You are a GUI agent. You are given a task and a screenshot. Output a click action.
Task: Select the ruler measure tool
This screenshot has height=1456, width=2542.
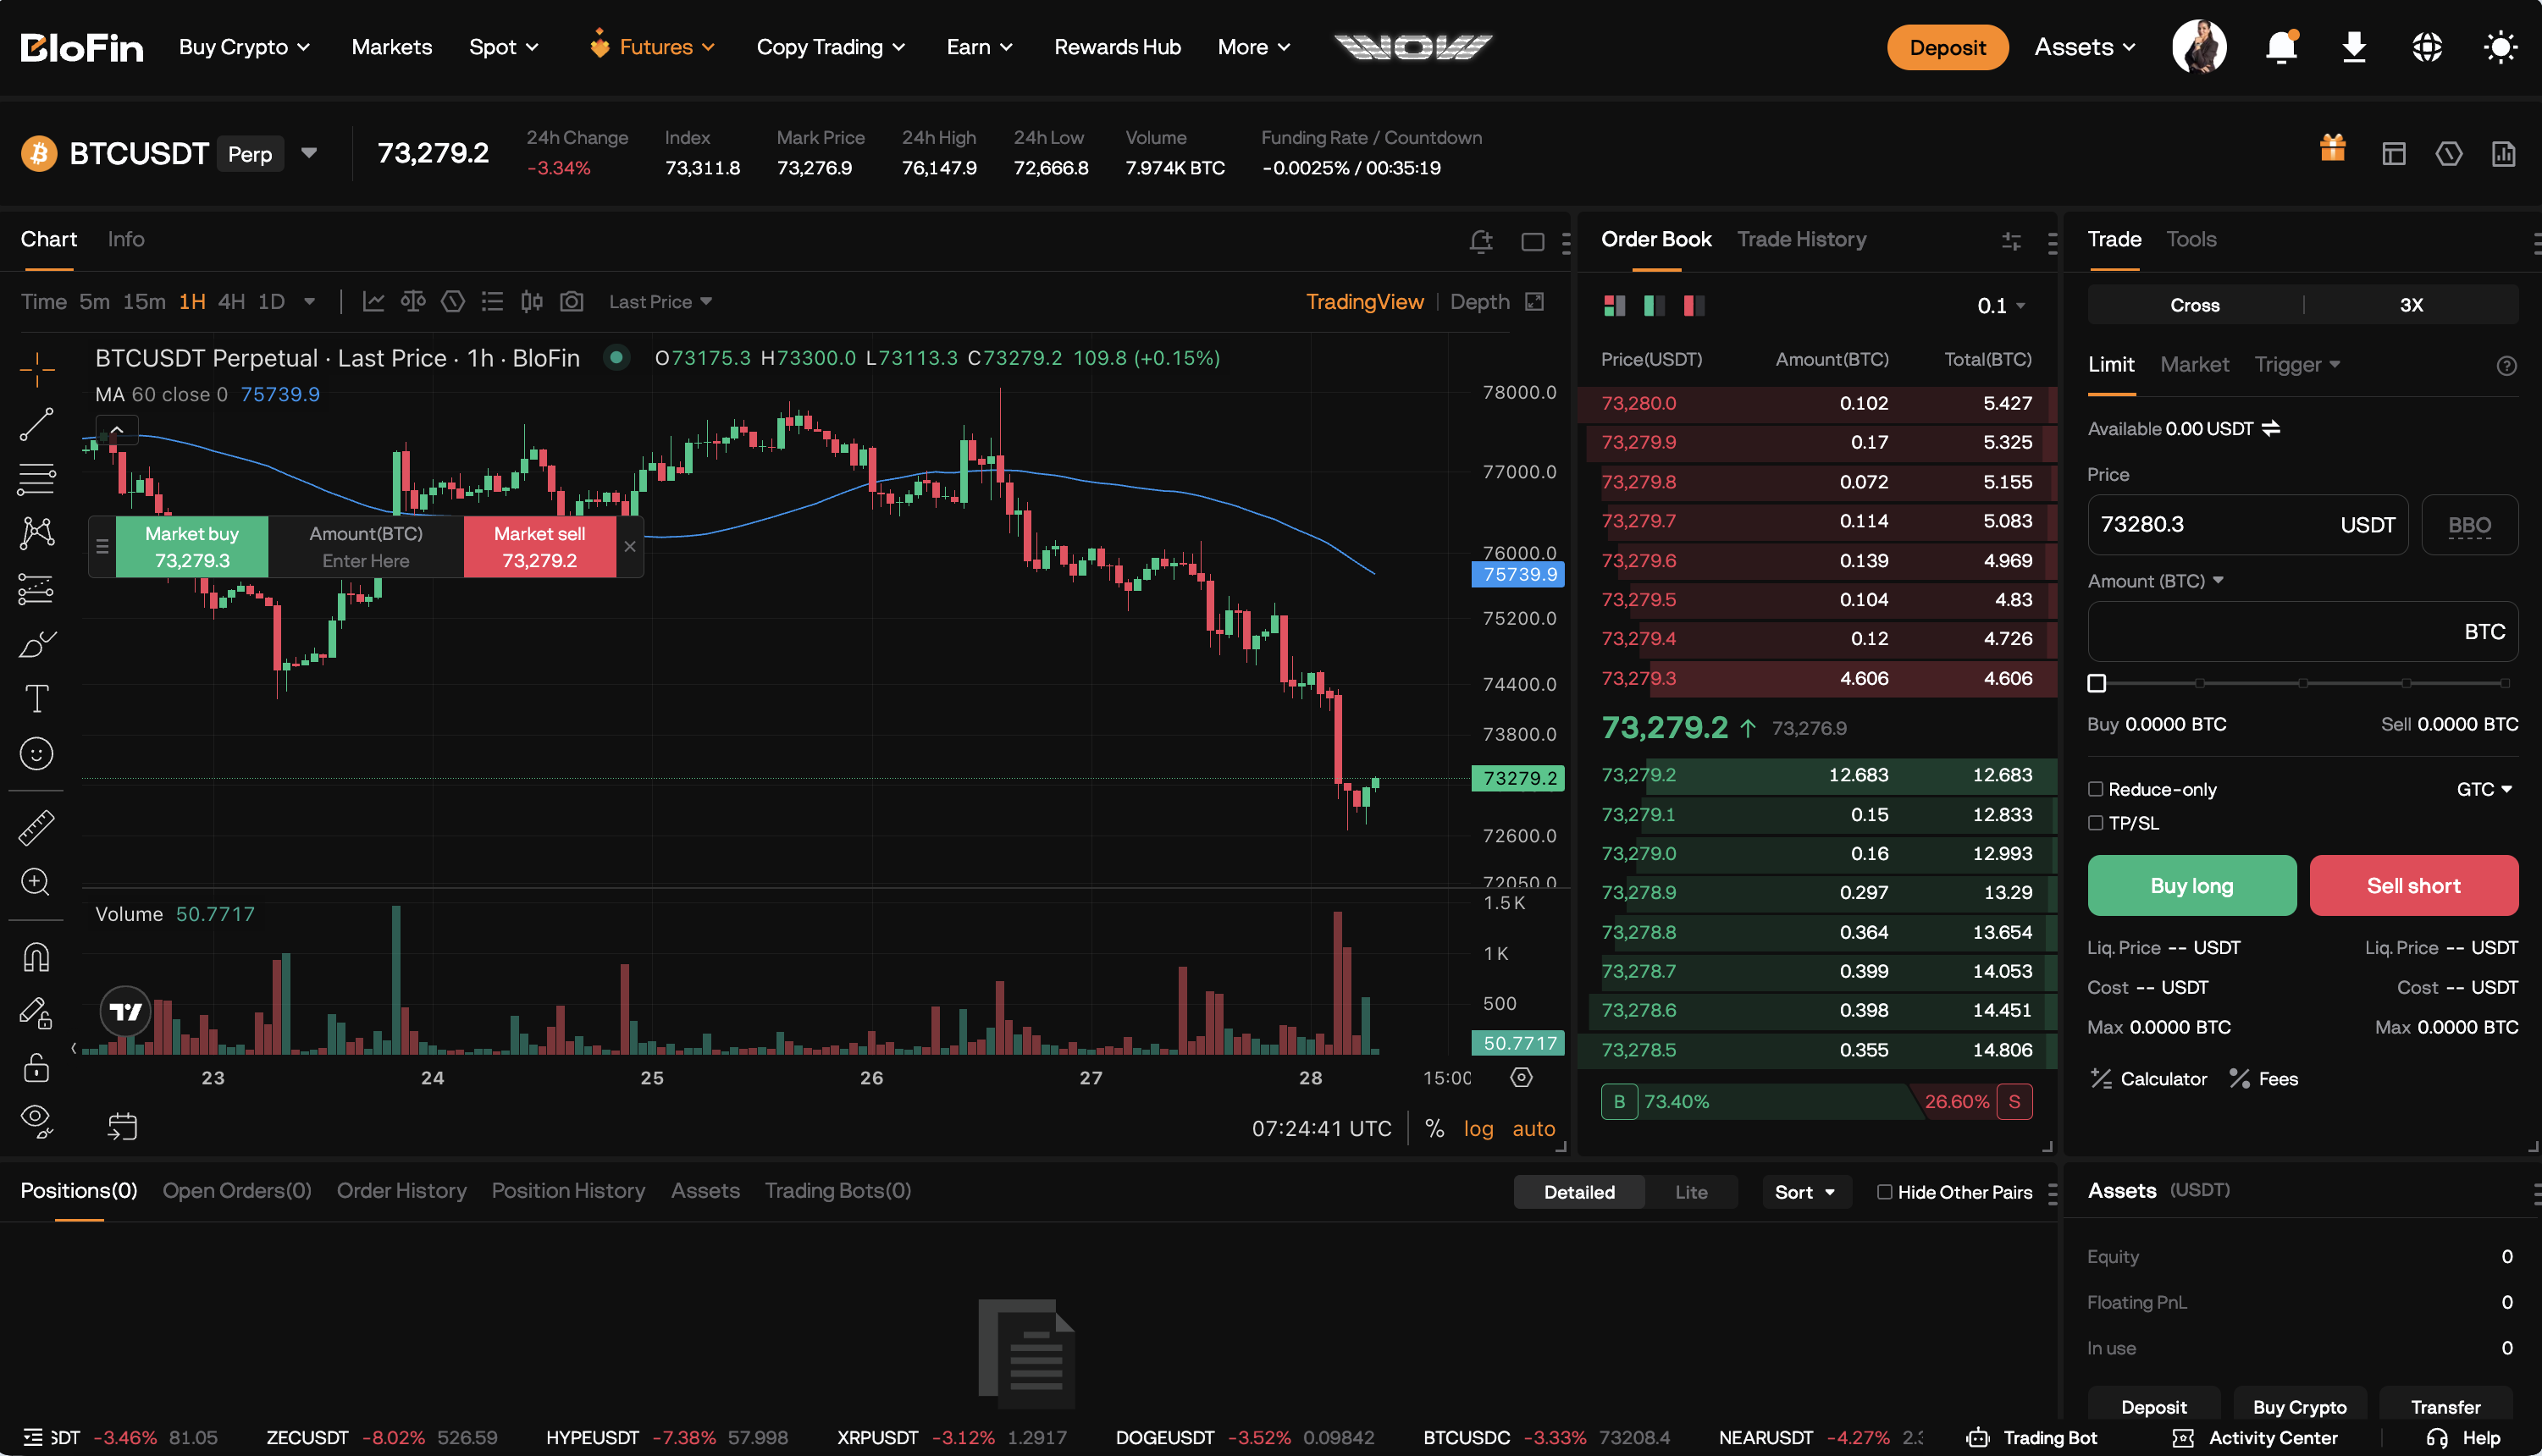(37, 827)
